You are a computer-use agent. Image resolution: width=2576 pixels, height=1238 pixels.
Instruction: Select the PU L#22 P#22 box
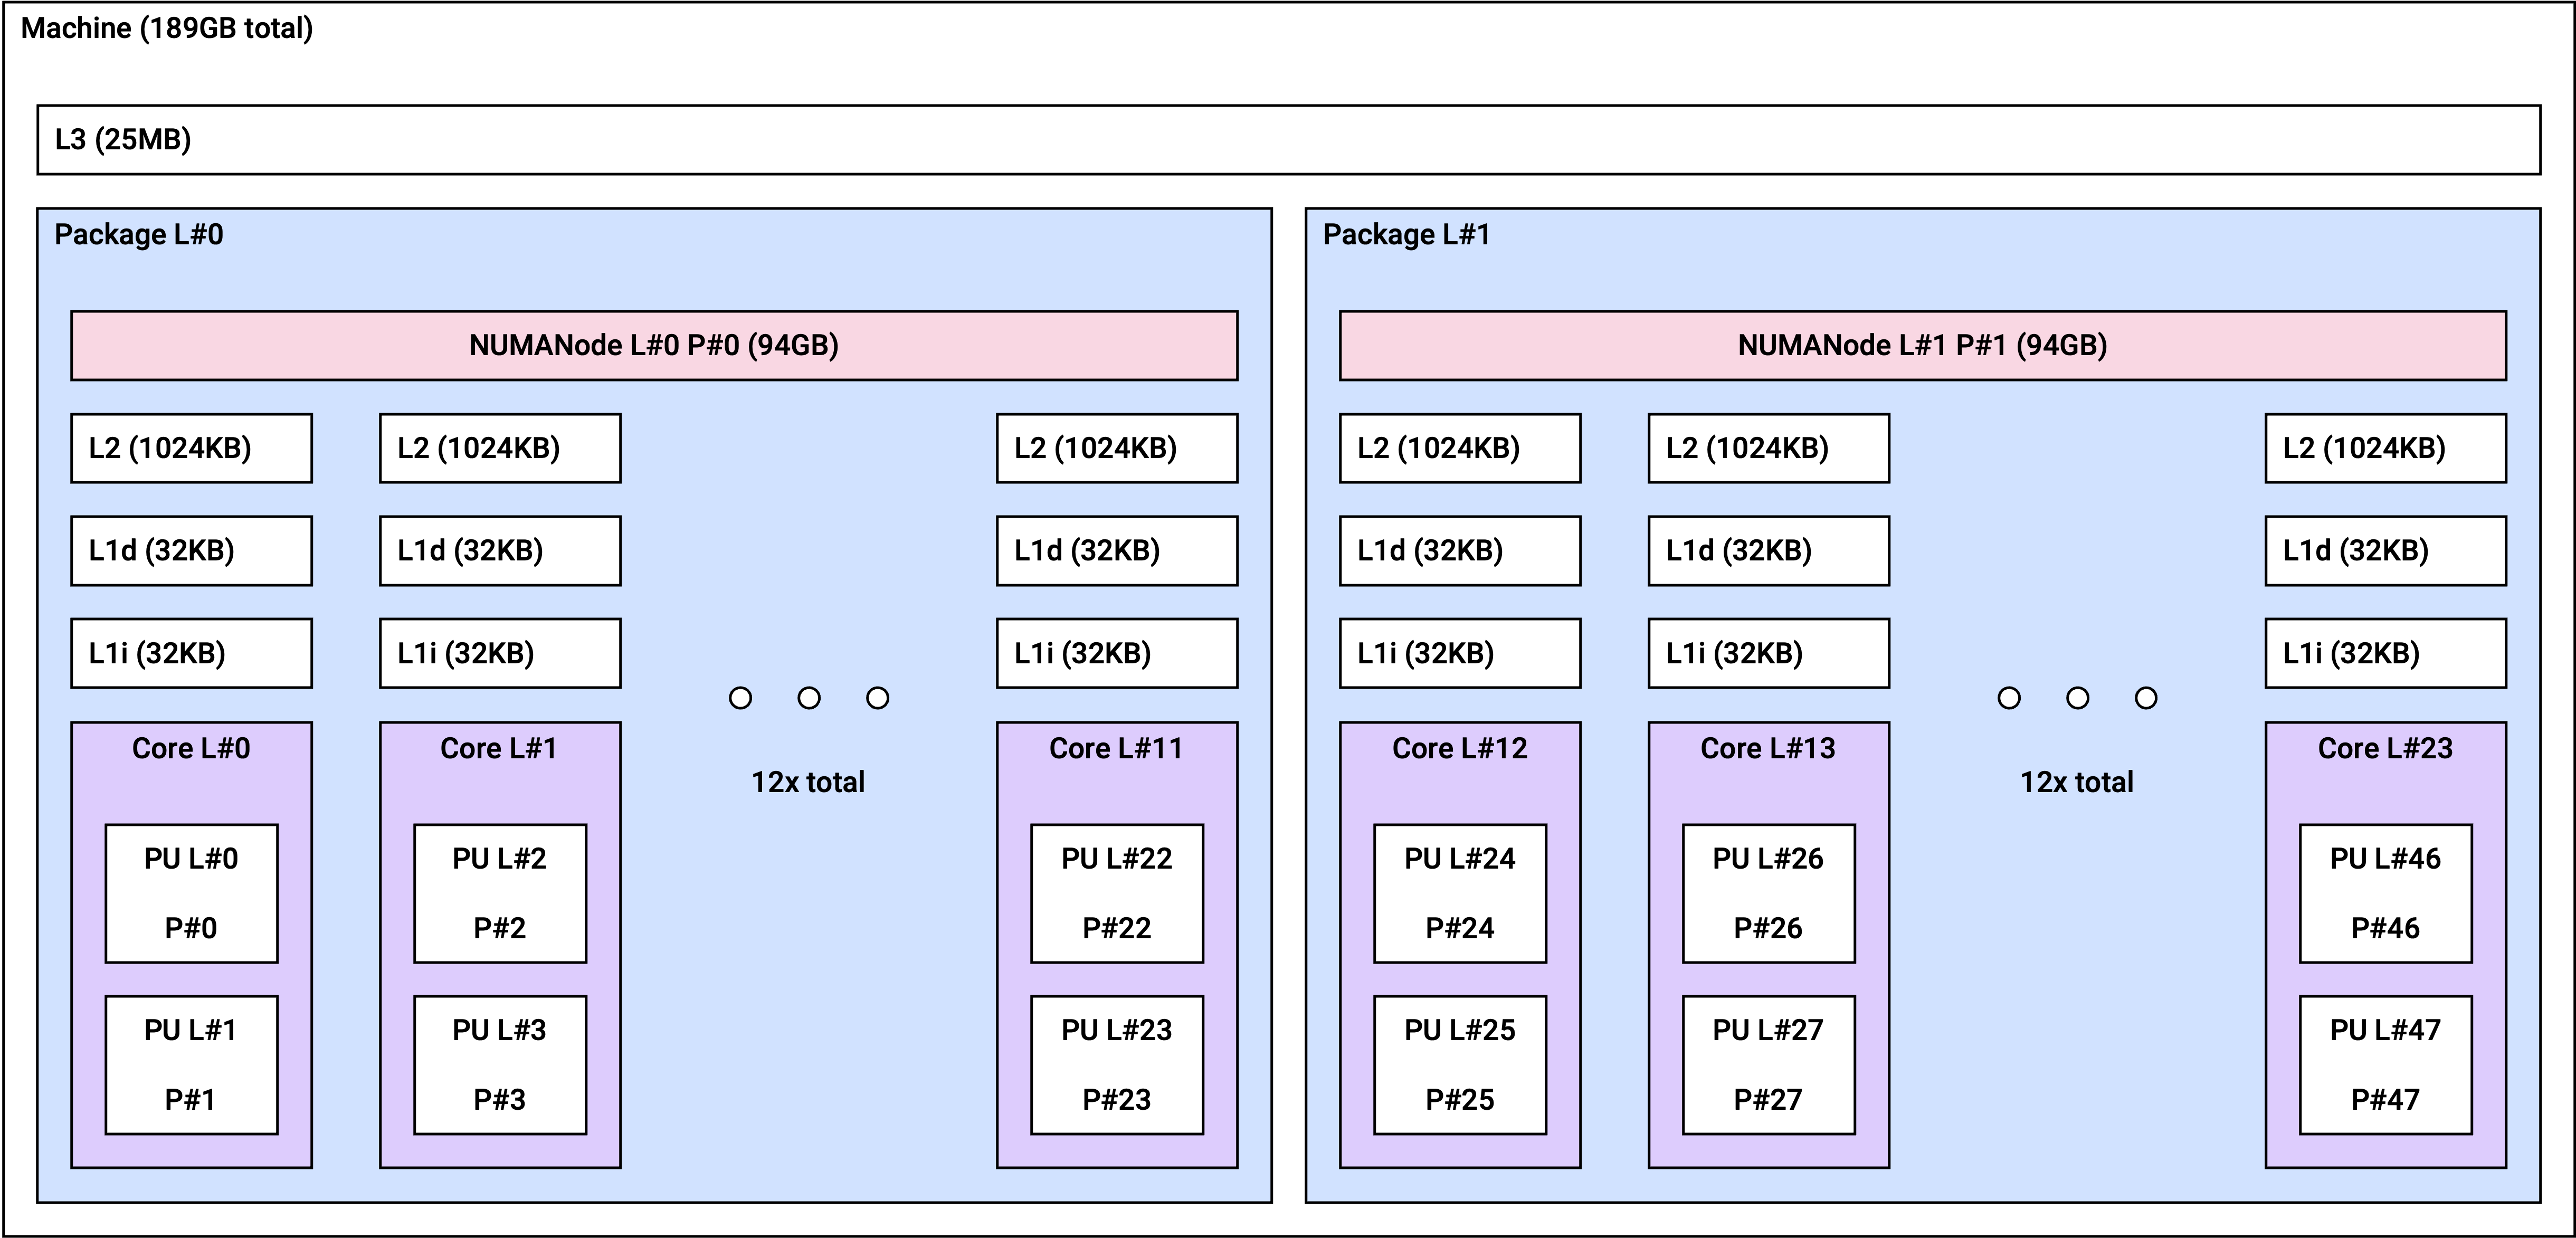tap(1117, 894)
